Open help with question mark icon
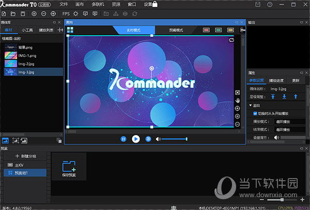This screenshot has width=310, height=210. [270, 4]
